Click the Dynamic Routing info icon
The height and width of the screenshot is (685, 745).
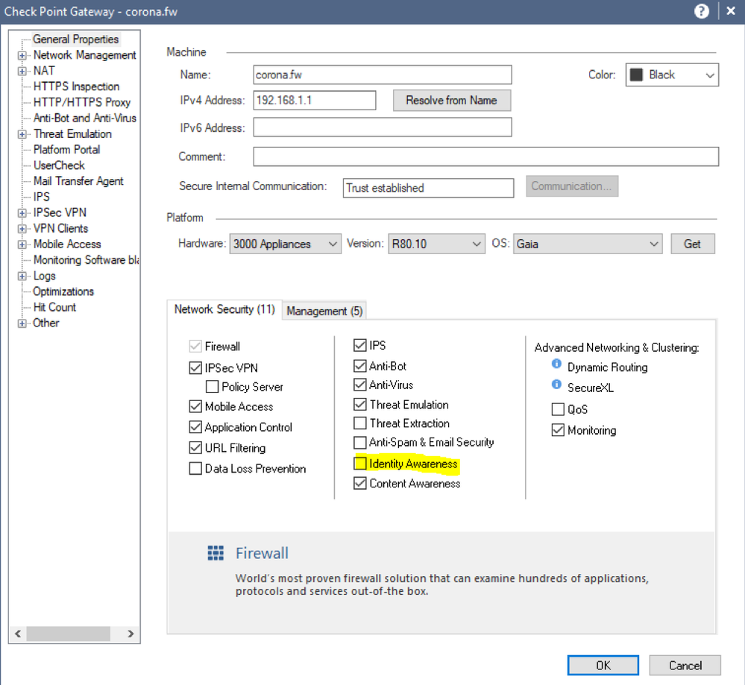click(x=556, y=364)
